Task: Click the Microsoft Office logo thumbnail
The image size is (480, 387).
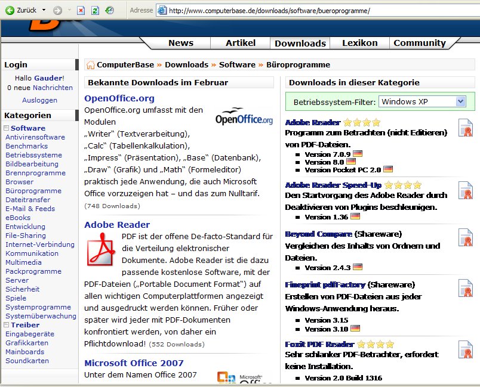Action: coord(244,377)
